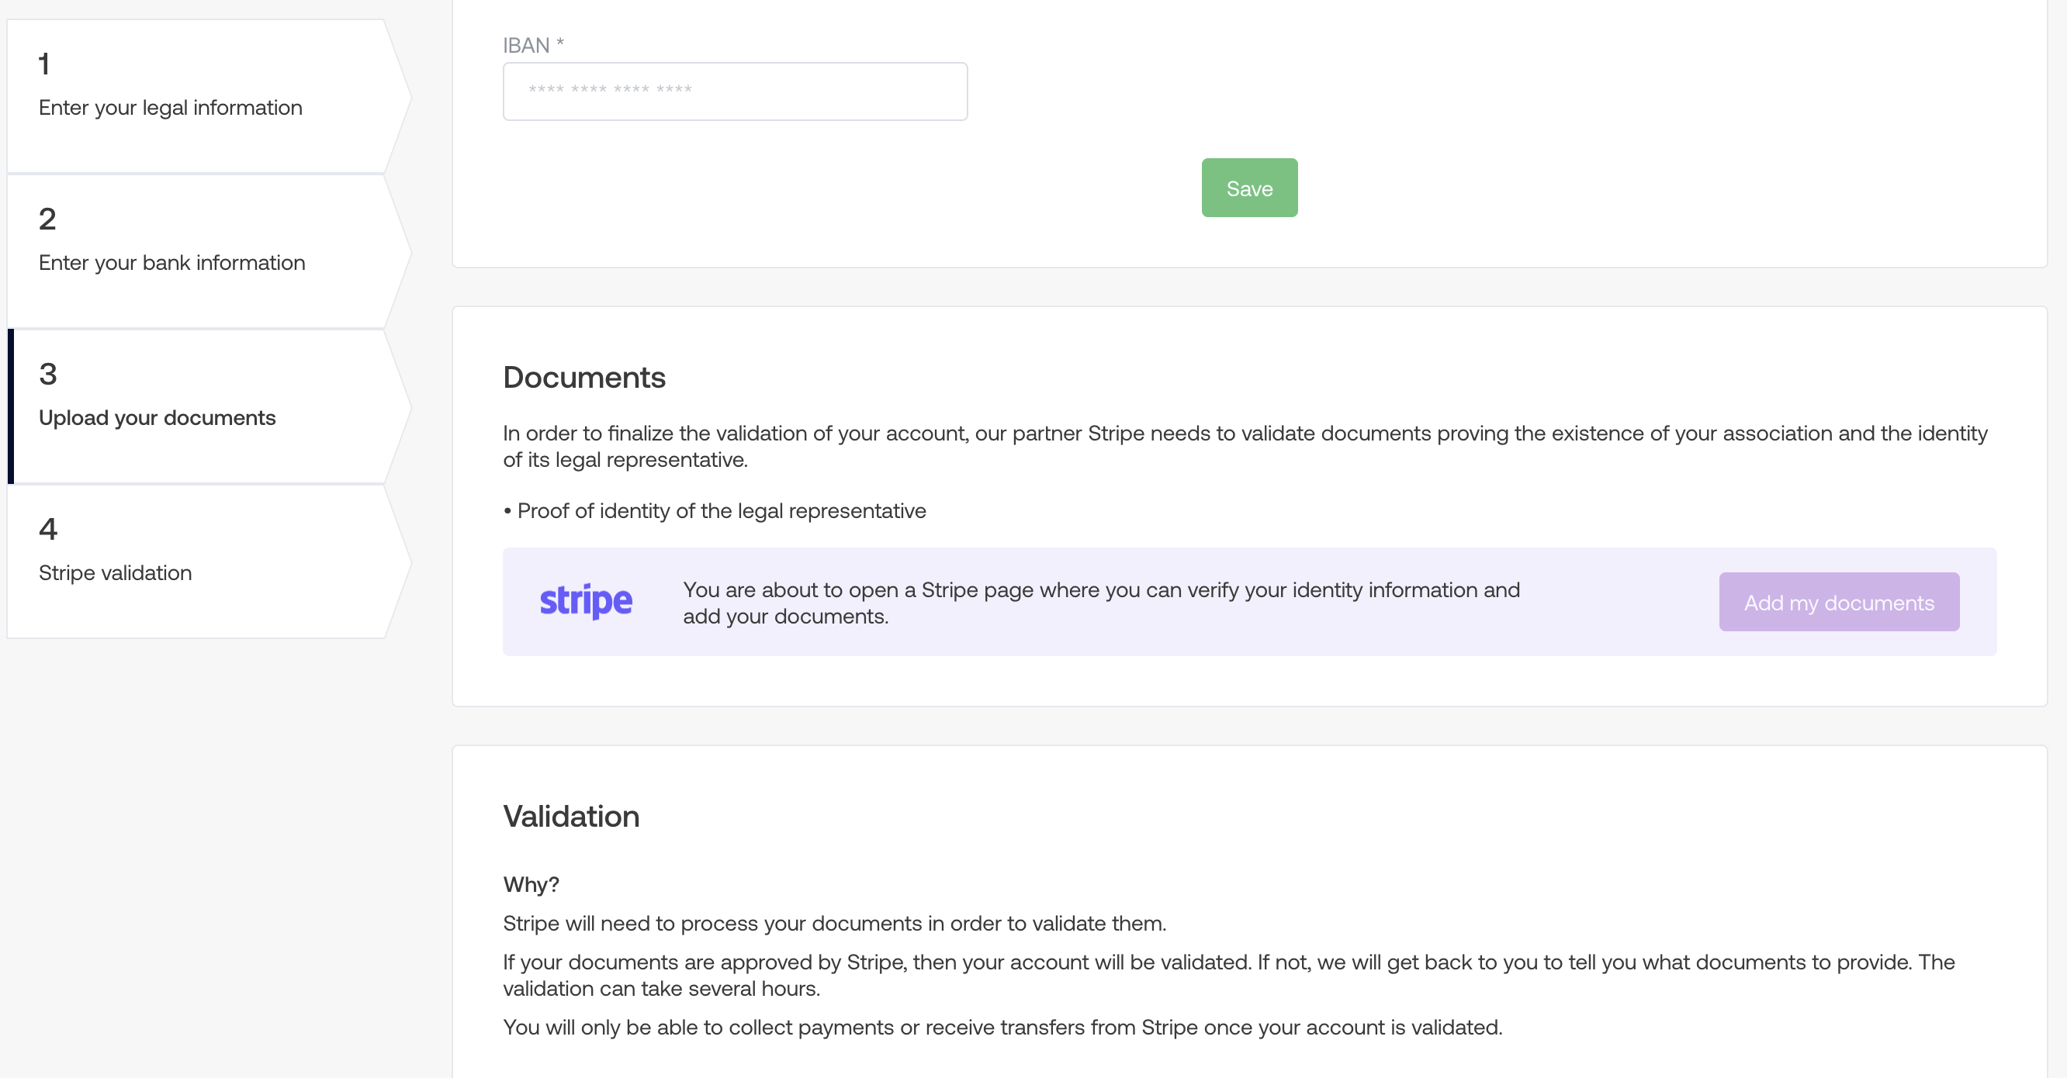Open step 4 Stripe validation
Image resolution: width=2067 pixels, height=1078 pixels.
tap(116, 572)
